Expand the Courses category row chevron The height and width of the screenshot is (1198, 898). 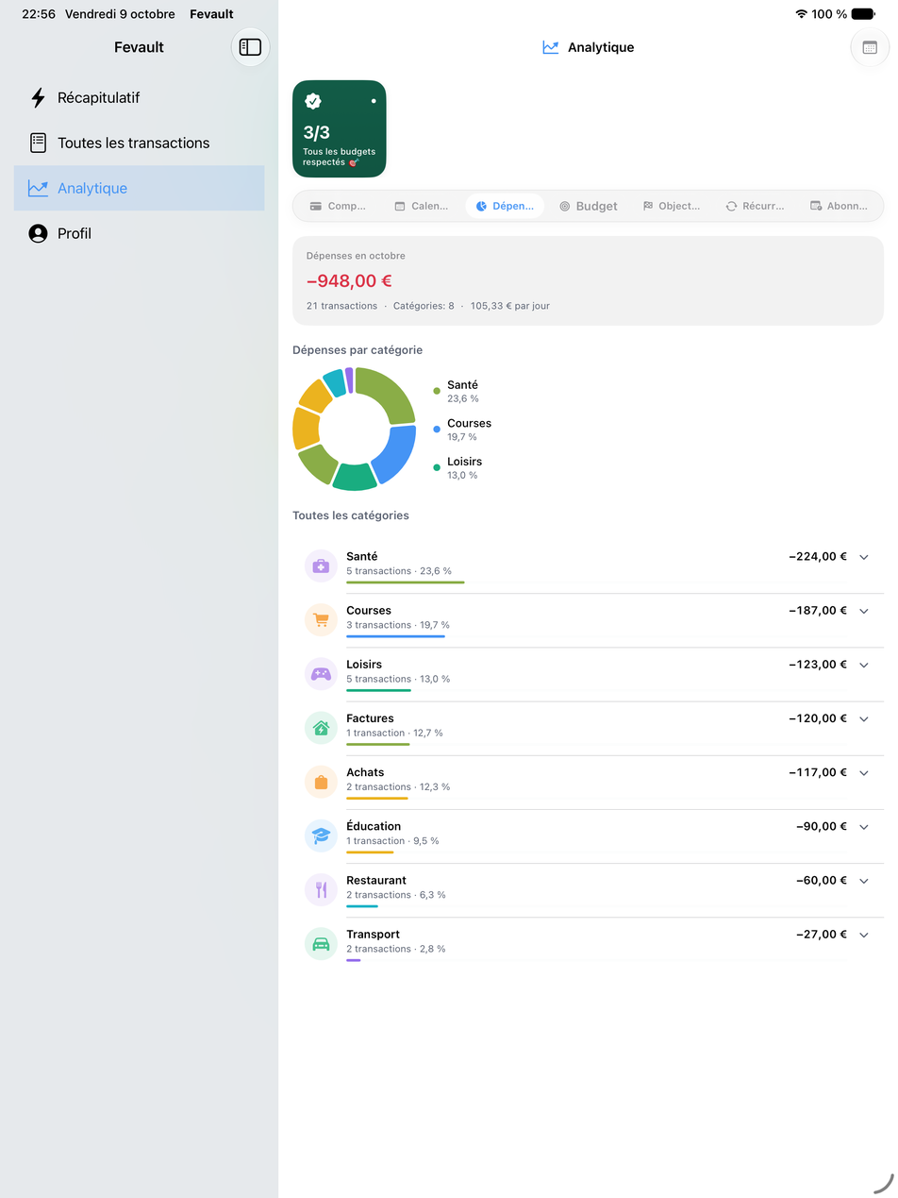863,611
